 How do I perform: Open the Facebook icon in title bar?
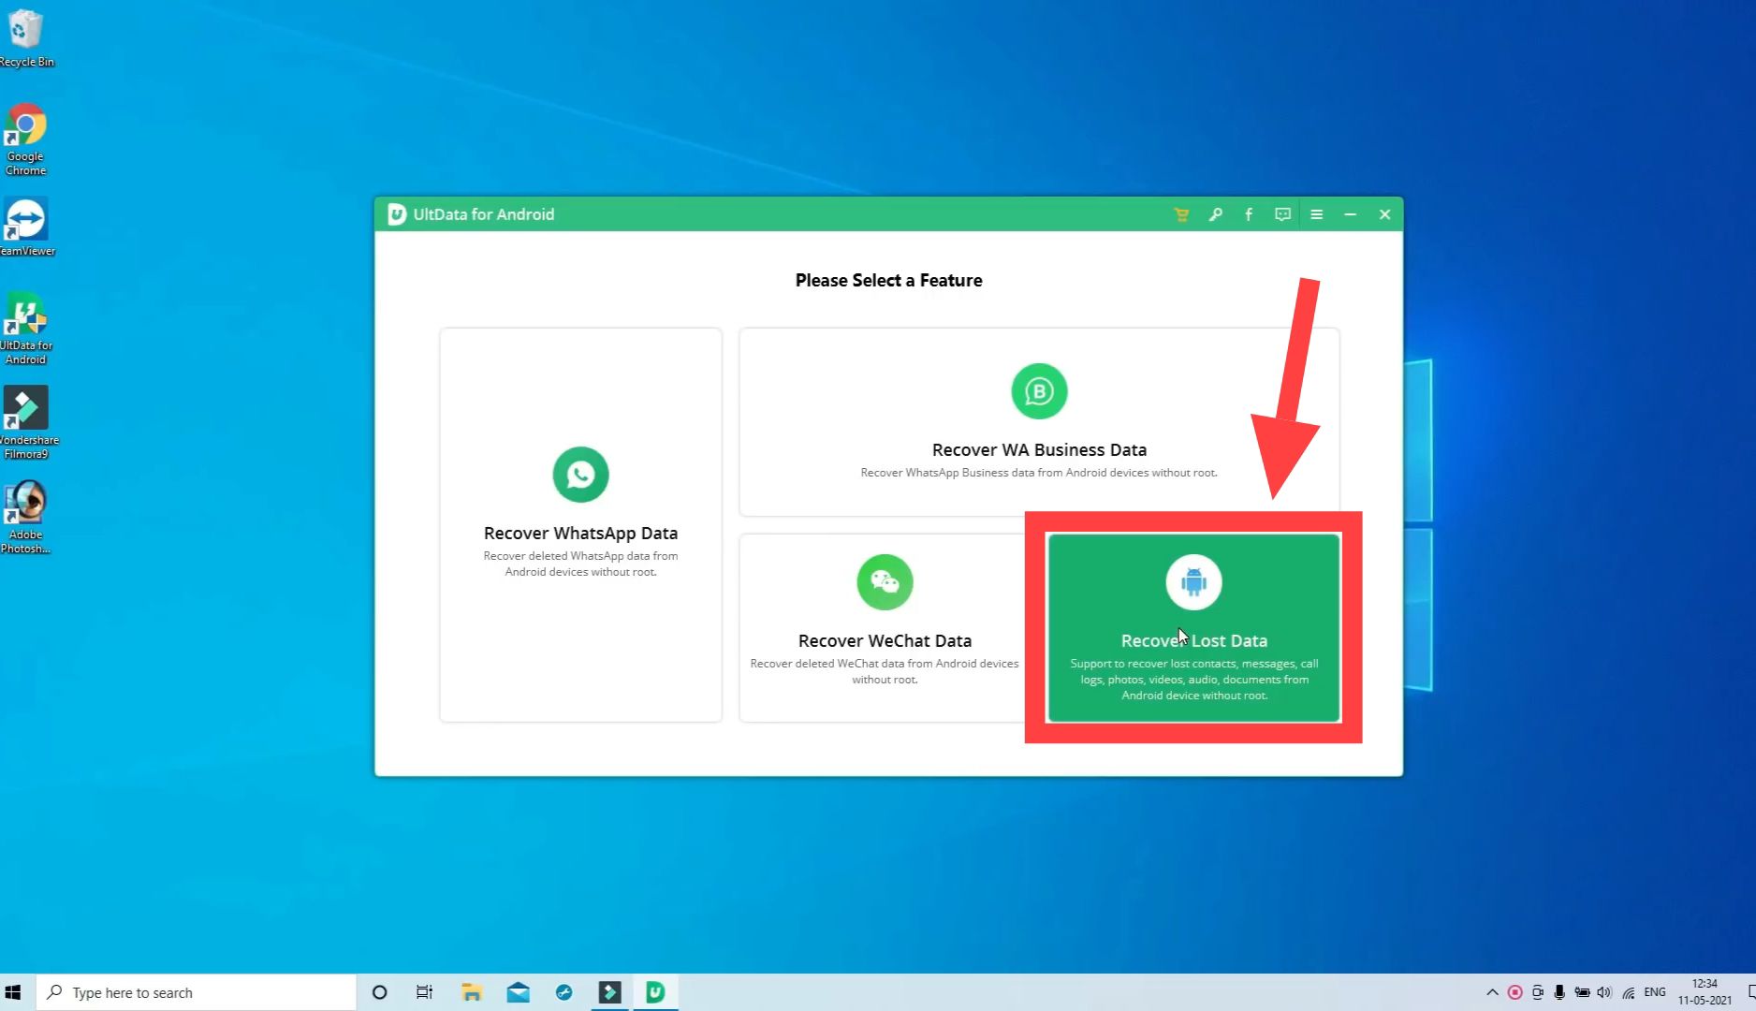click(1249, 214)
